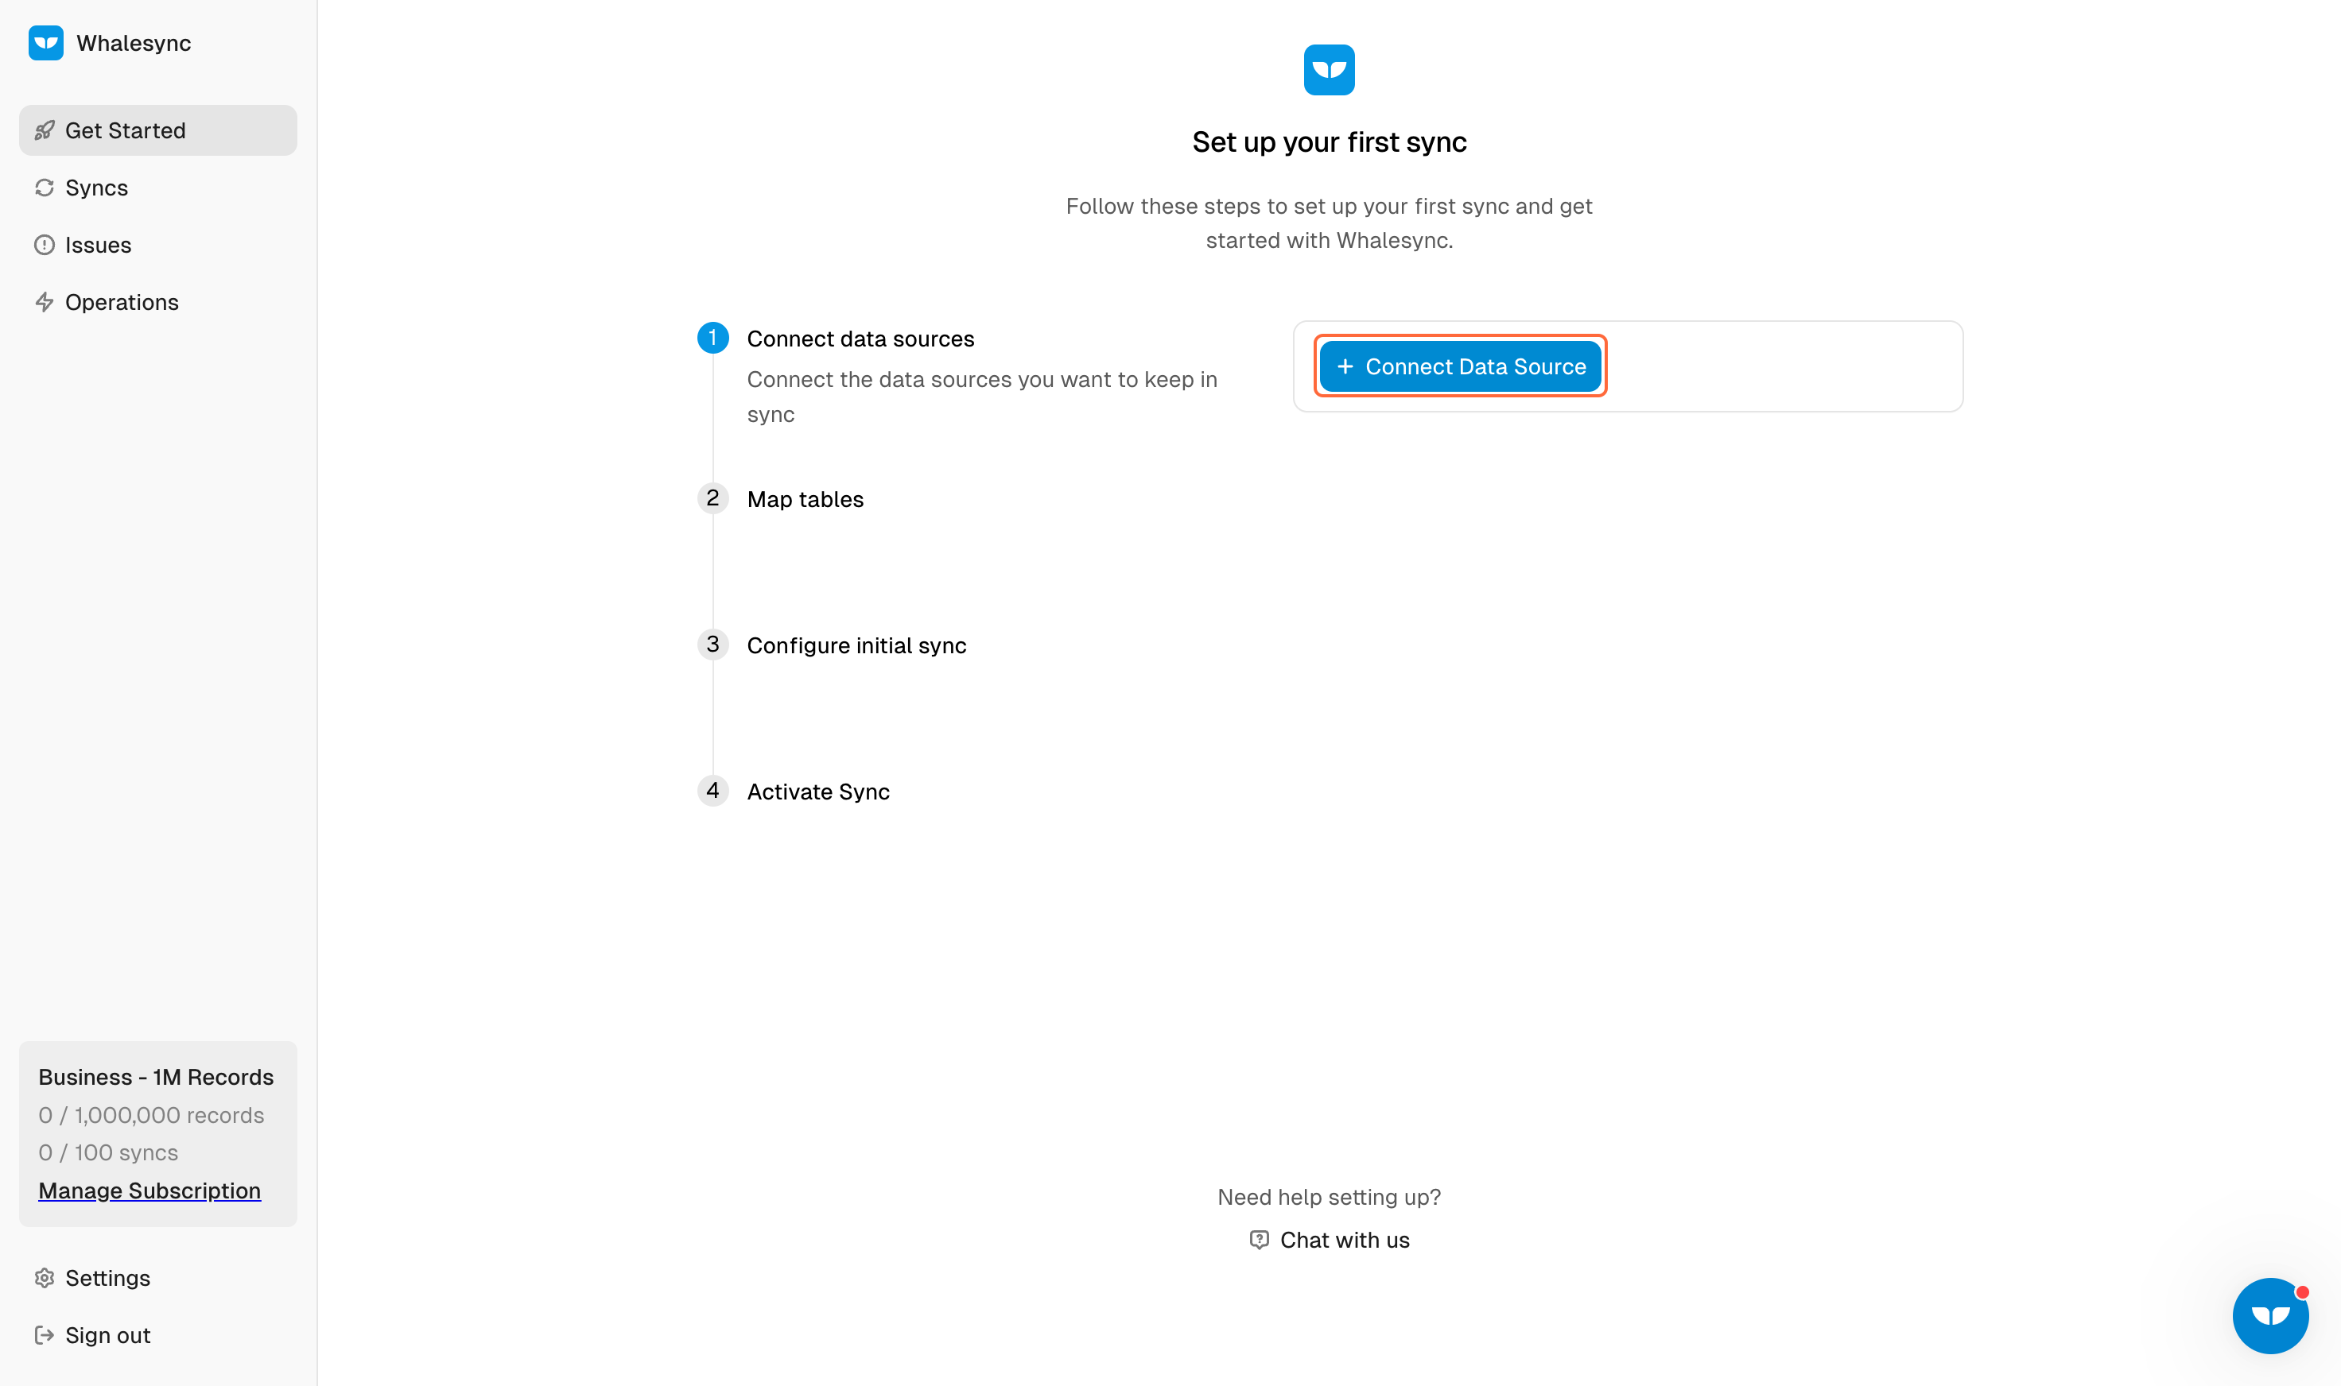
Task: Click the Follow these steps intro paragraph
Action: pos(1329,223)
